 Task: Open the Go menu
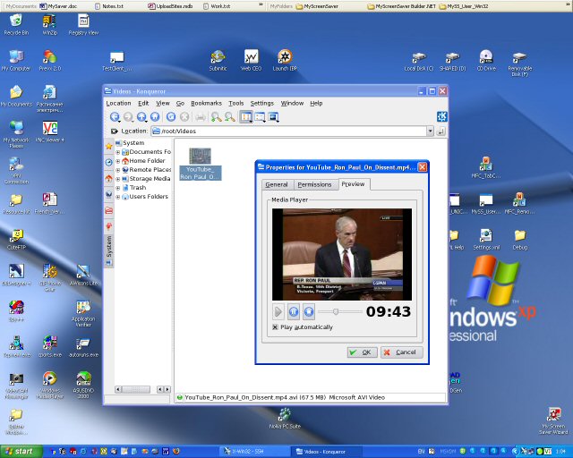tap(180, 104)
